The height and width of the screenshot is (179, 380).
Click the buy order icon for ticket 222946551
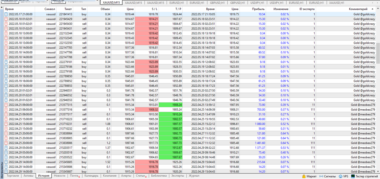tap(6, 91)
